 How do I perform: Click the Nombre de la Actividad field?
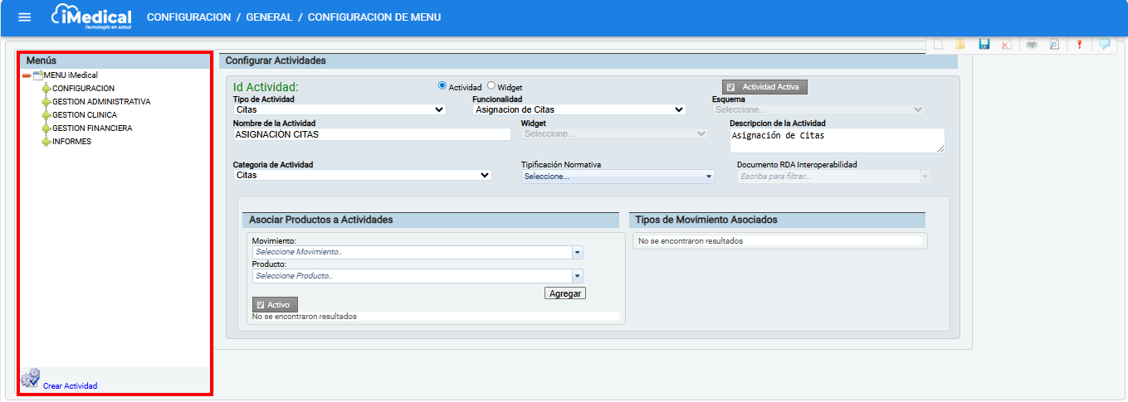coord(371,134)
